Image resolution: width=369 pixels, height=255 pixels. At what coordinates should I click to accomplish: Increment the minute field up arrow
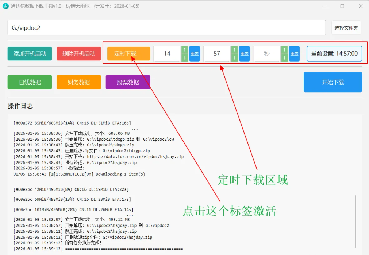pyautogui.click(x=235, y=50)
